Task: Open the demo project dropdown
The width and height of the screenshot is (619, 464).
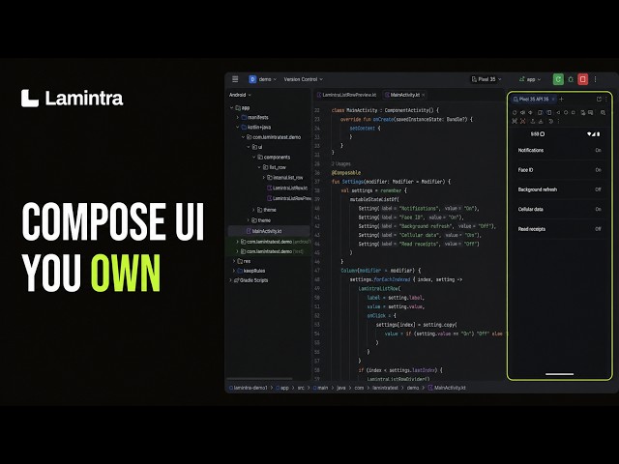Action: click(267, 79)
